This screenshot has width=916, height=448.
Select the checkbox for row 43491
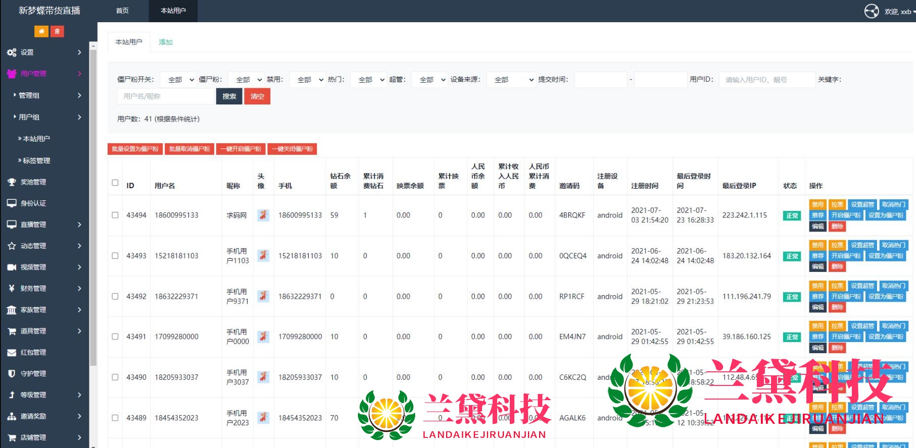[115, 337]
